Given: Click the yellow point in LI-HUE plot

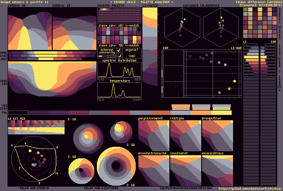Looking at the screenshot, I should [234, 81].
